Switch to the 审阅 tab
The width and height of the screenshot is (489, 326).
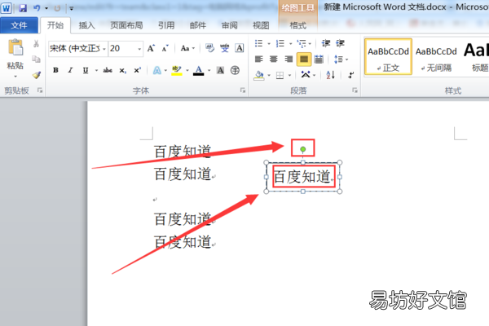point(230,25)
